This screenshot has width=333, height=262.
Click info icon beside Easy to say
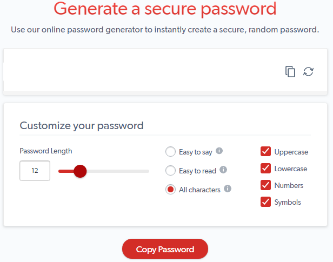tap(219, 151)
